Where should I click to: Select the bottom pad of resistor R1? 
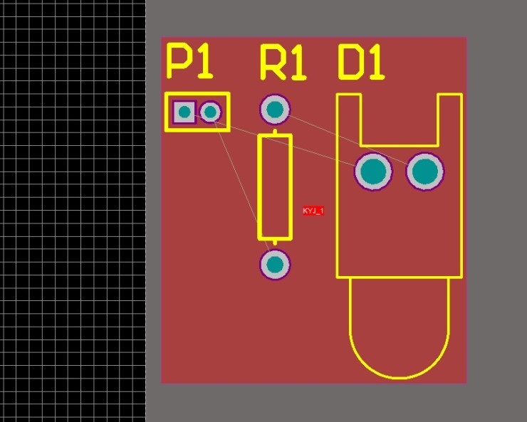coord(275,264)
